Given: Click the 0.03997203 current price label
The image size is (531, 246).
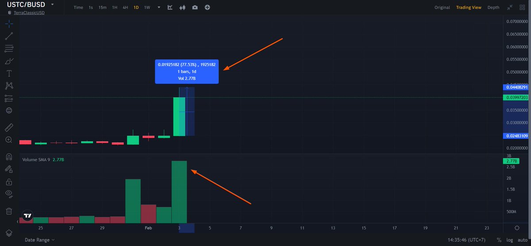Looking at the screenshot, I should click(x=517, y=97).
